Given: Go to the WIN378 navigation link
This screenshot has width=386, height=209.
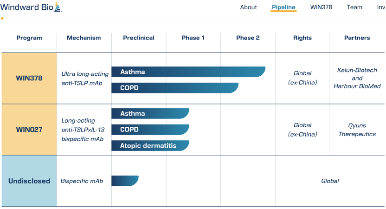Looking at the screenshot, I should [321, 7].
